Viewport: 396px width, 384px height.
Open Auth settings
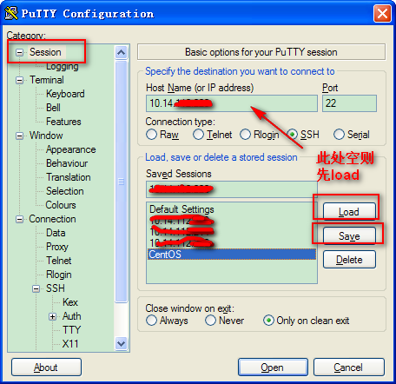tap(72, 316)
